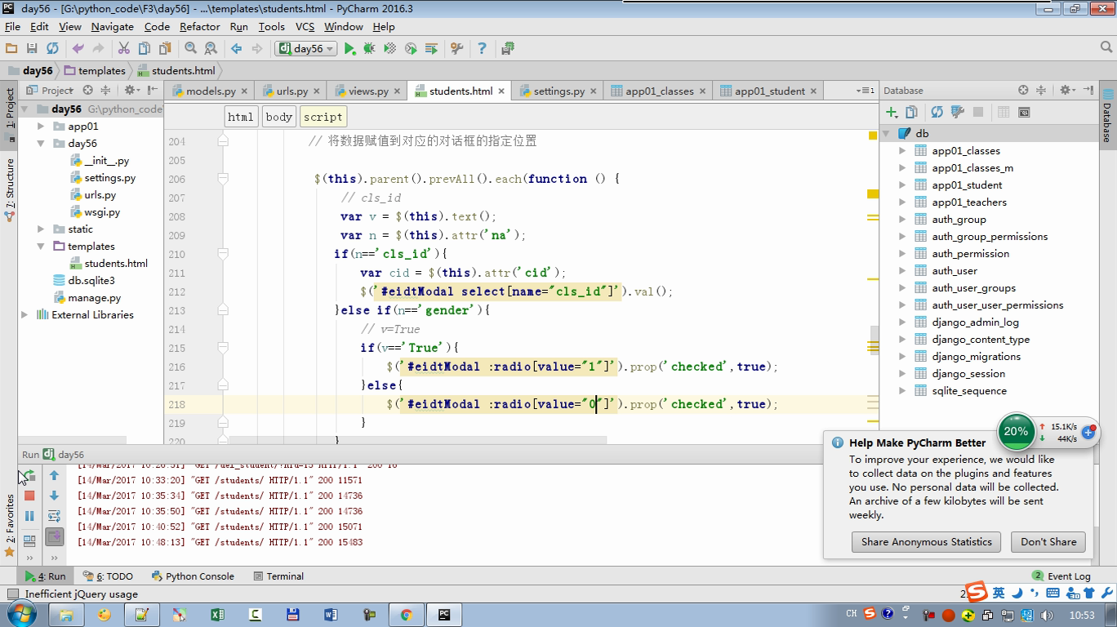Debug day56 with the bug icon
This screenshot has height=627, width=1117.
pos(369,49)
